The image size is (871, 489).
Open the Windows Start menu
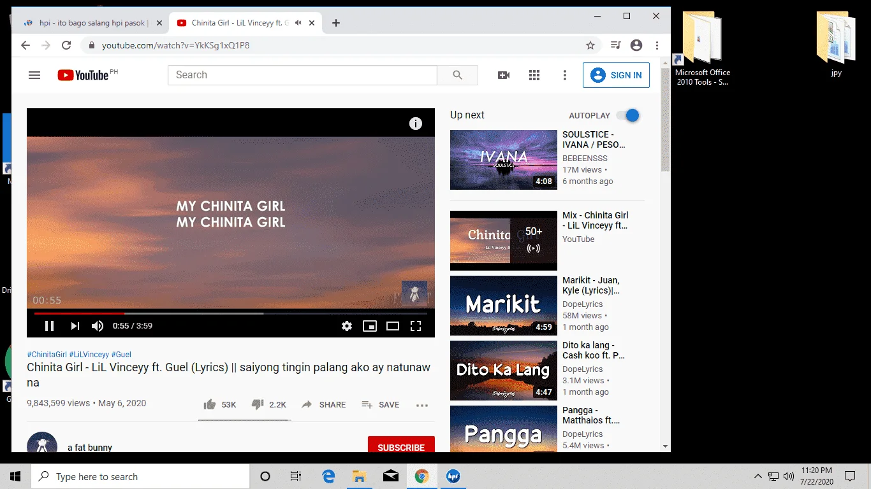tap(15, 476)
